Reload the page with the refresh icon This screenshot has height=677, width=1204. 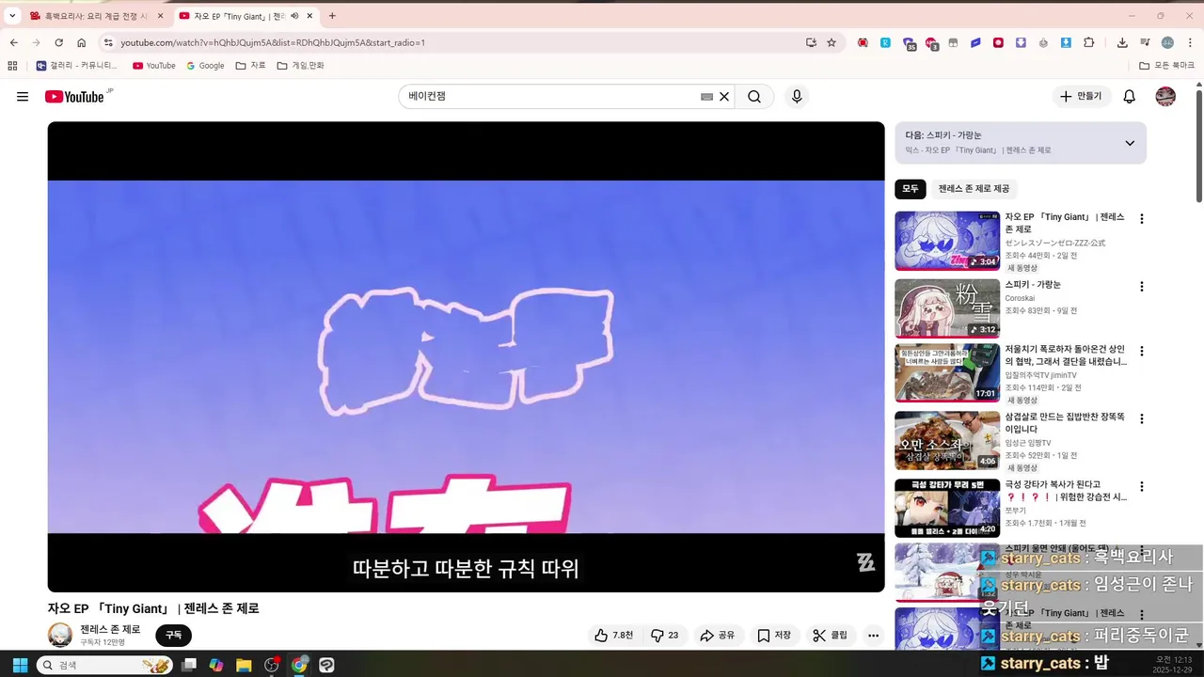58,42
